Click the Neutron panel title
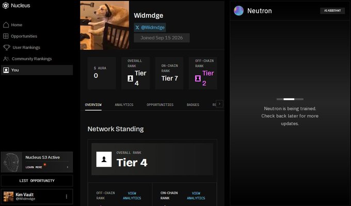This screenshot has height=206, width=351. click(260, 11)
